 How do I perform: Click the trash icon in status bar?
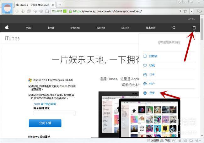click(180, 140)
